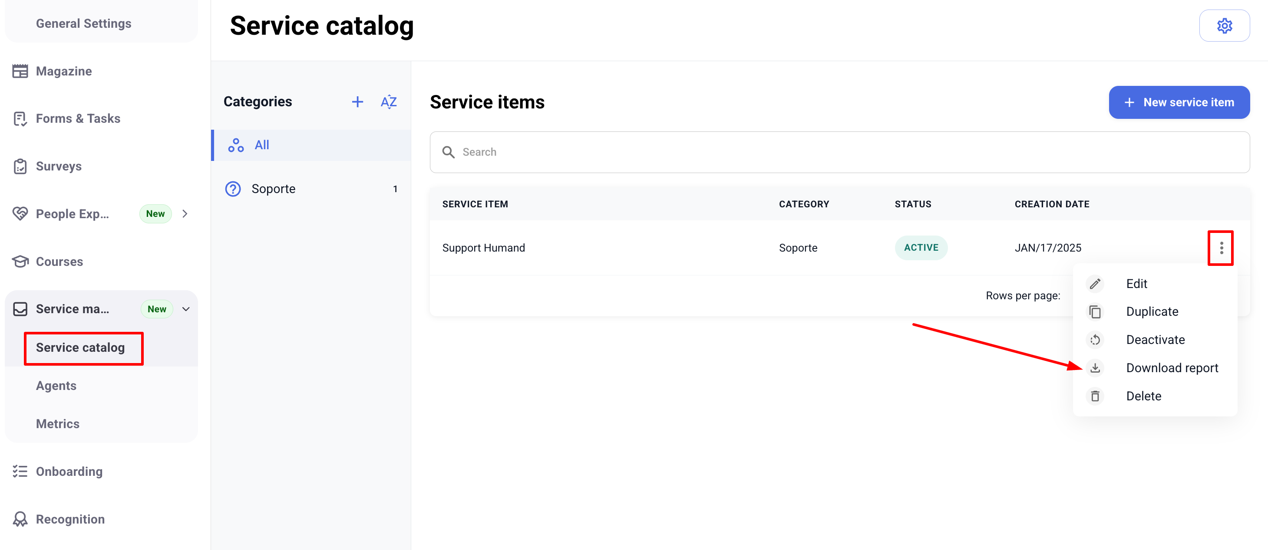Open the catalog settings gear icon
Image resolution: width=1268 pixels, height=550 pixels.
pos(1224,26)
